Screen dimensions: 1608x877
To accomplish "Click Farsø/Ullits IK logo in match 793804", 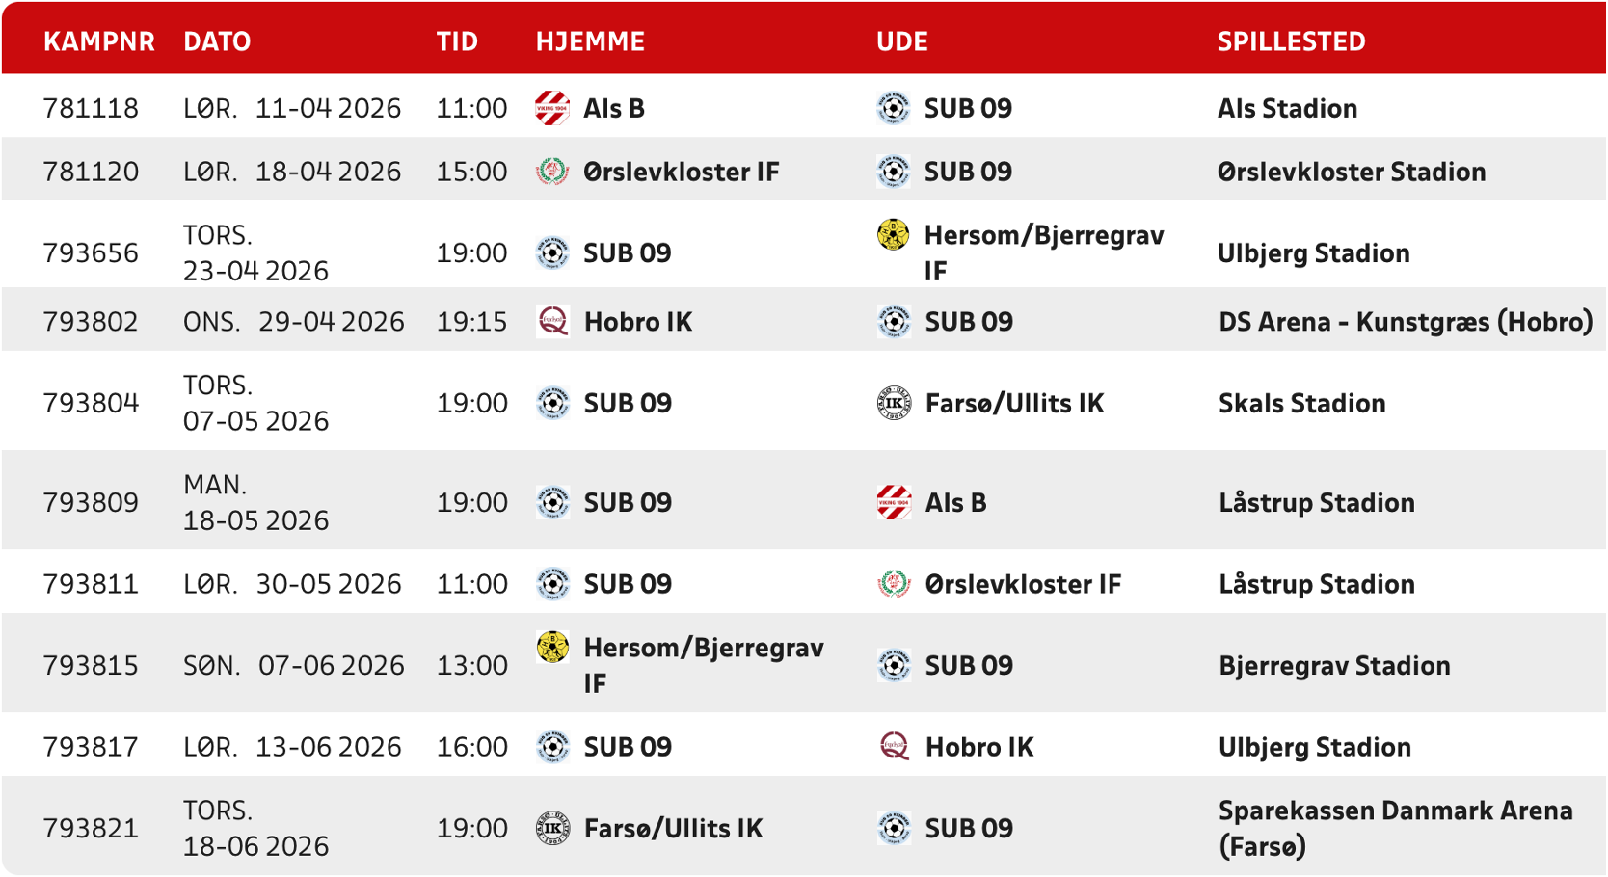I will coord(895,403).
